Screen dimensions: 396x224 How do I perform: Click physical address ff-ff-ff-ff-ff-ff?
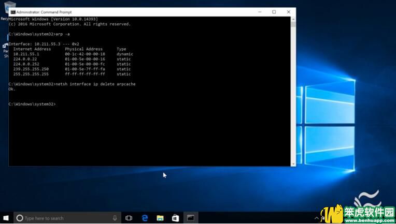[x=85, y=74]
